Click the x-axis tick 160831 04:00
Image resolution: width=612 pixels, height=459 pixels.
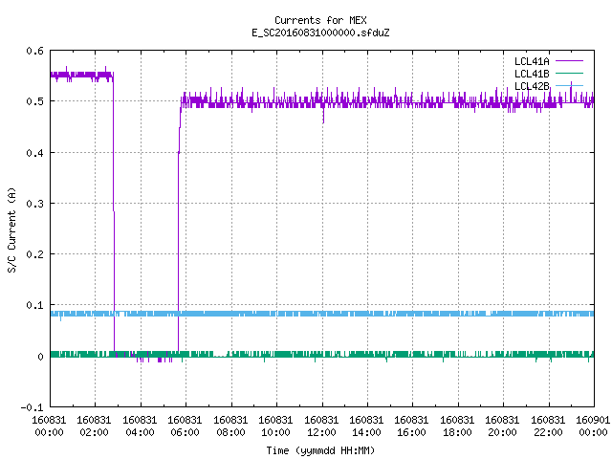click(140, 426)
